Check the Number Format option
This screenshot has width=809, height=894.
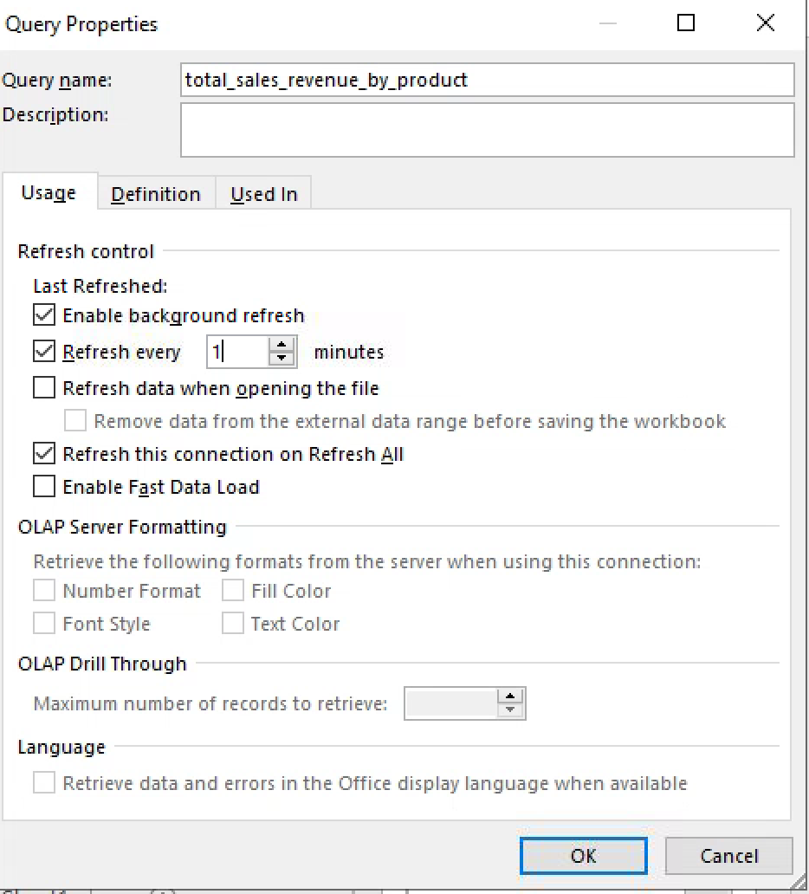[x=43, y=590]
